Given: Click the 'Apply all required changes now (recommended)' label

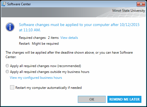Looking at the screenshot, I should pos(45,66).
